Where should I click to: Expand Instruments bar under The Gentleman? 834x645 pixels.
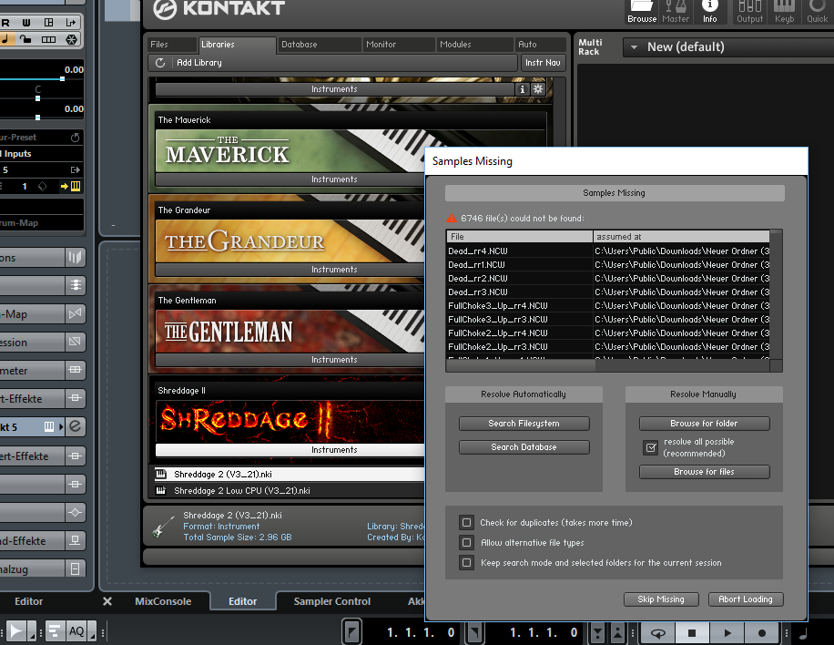point(334,360)
